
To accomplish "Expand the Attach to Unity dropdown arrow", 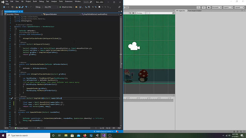I will coord(73,7).
